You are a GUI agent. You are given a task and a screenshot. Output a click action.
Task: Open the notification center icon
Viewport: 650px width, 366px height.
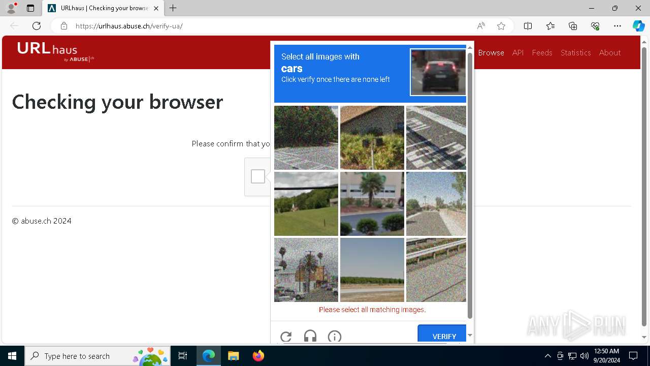[633, 356]
